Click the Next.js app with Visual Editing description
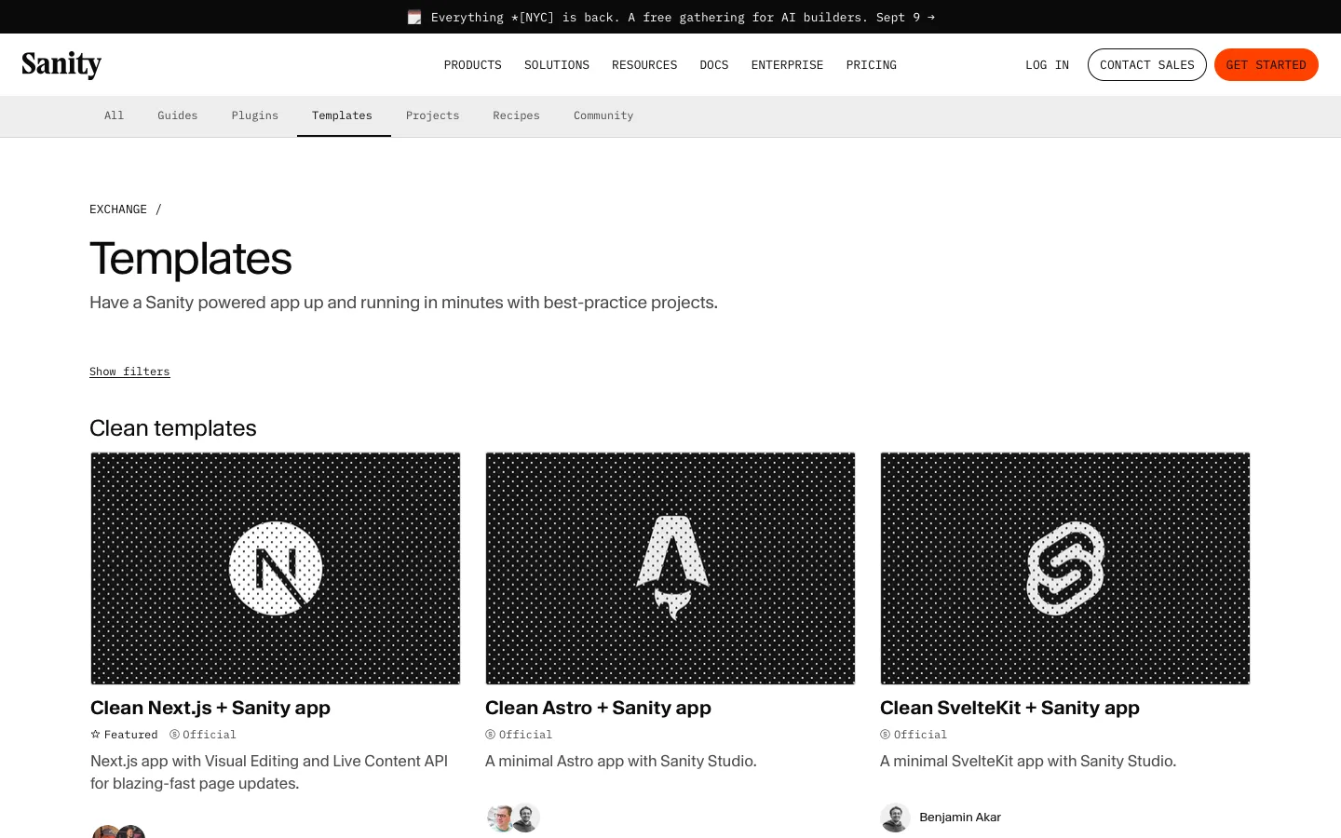This screenshot has width=1341, height=838. 269,772
